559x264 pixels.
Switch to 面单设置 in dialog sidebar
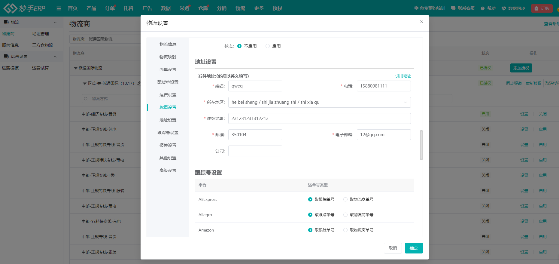[x=168, y=69]
